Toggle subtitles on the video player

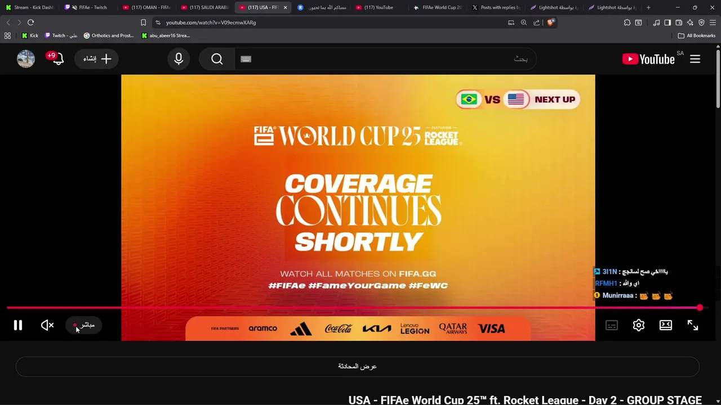[612, 325]
